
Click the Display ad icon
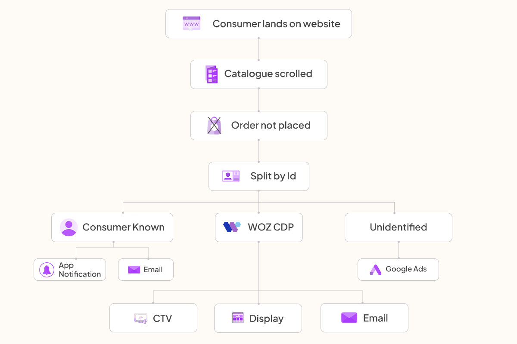click(238, 318)
